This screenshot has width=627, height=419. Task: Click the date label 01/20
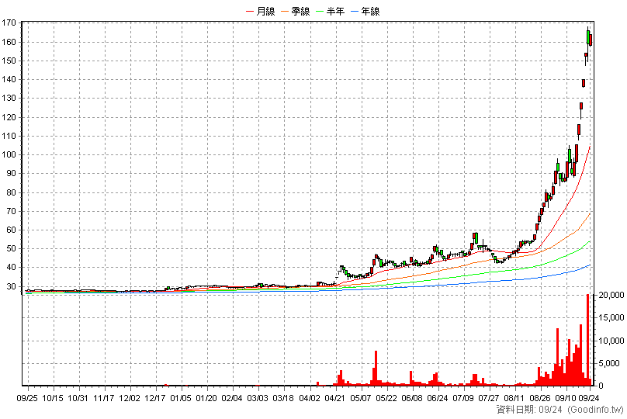206,398
